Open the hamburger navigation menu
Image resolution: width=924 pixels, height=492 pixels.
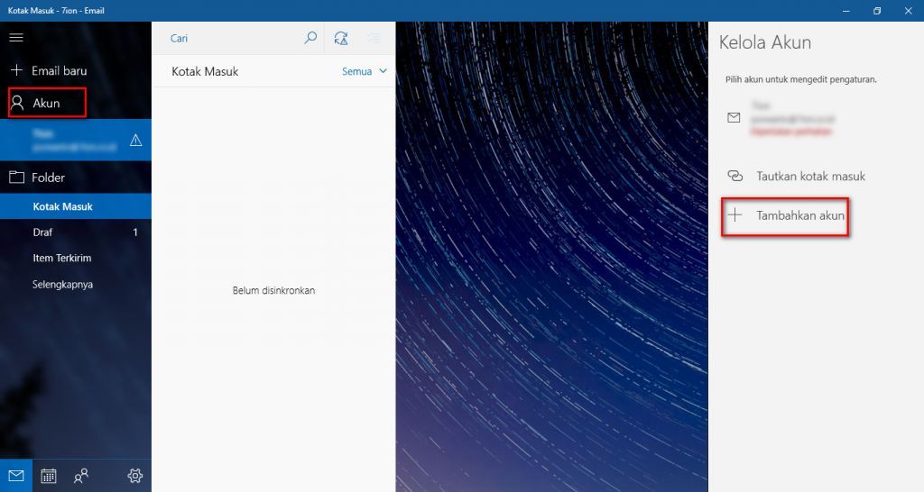point(16,38)
